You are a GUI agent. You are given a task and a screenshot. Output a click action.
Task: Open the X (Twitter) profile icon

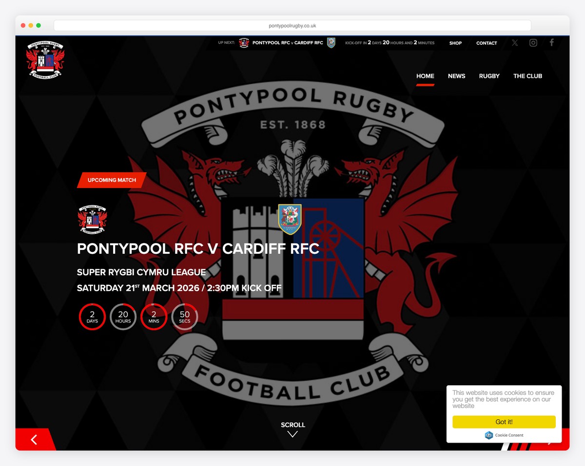[515, 43]
